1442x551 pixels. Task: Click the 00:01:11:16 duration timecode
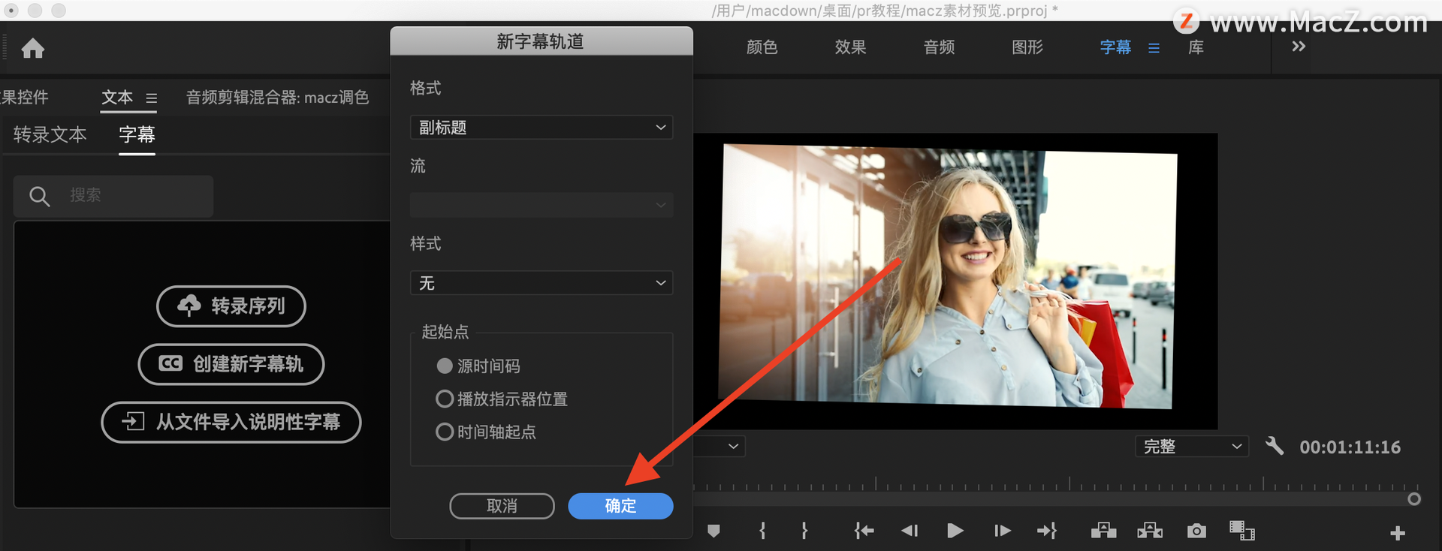click(x=1350, y=447)
